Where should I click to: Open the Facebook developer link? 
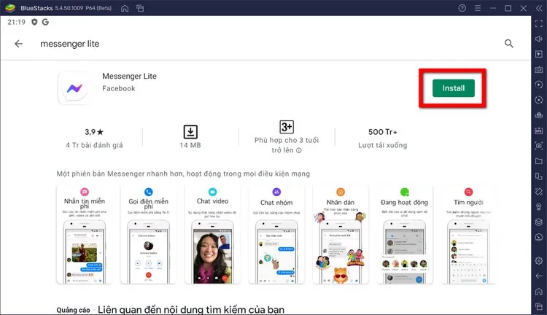[119, 89]
